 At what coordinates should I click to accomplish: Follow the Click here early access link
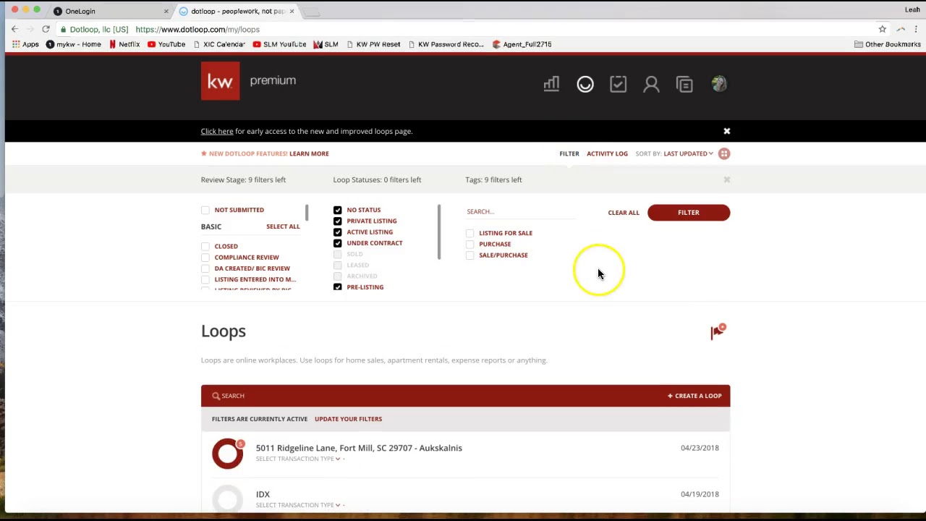[x=217, y=131]
